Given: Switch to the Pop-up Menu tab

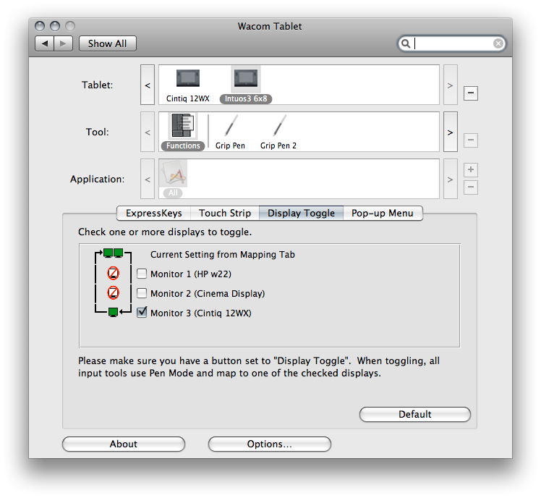Looking at the screenshot, I should point(383,213).
